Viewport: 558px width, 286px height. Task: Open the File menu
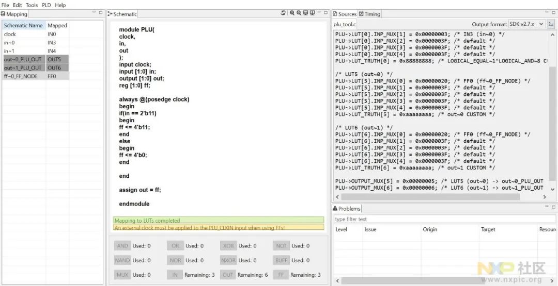(x=5, y=5)
